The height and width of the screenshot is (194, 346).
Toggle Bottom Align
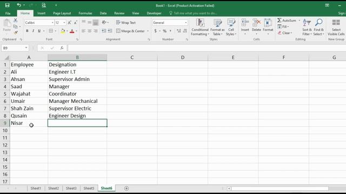[x=96, y=23]
